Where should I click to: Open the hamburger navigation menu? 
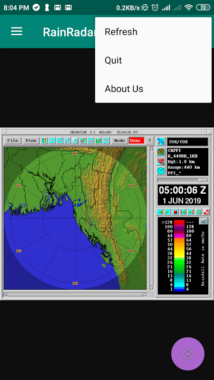[x=17, y=31]
